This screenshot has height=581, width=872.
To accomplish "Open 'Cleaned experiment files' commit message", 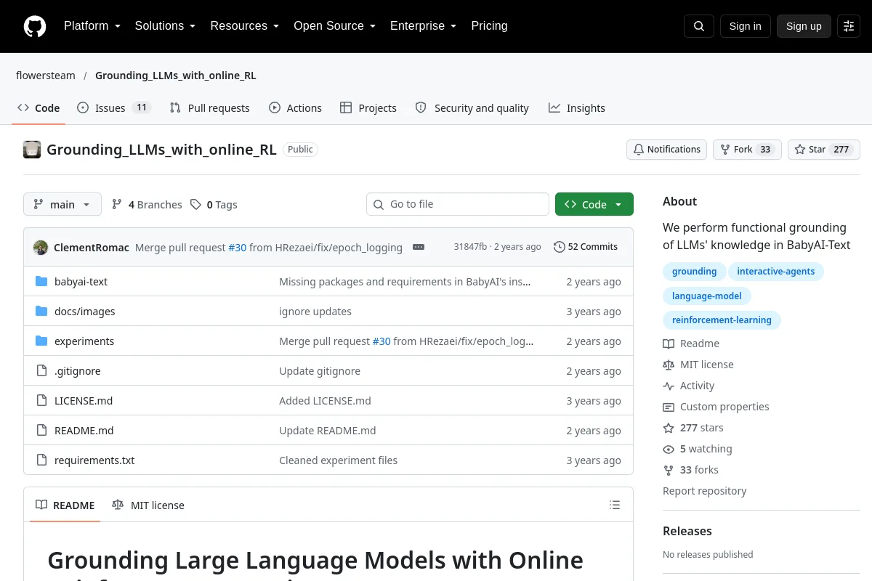I will pos(339,460).
